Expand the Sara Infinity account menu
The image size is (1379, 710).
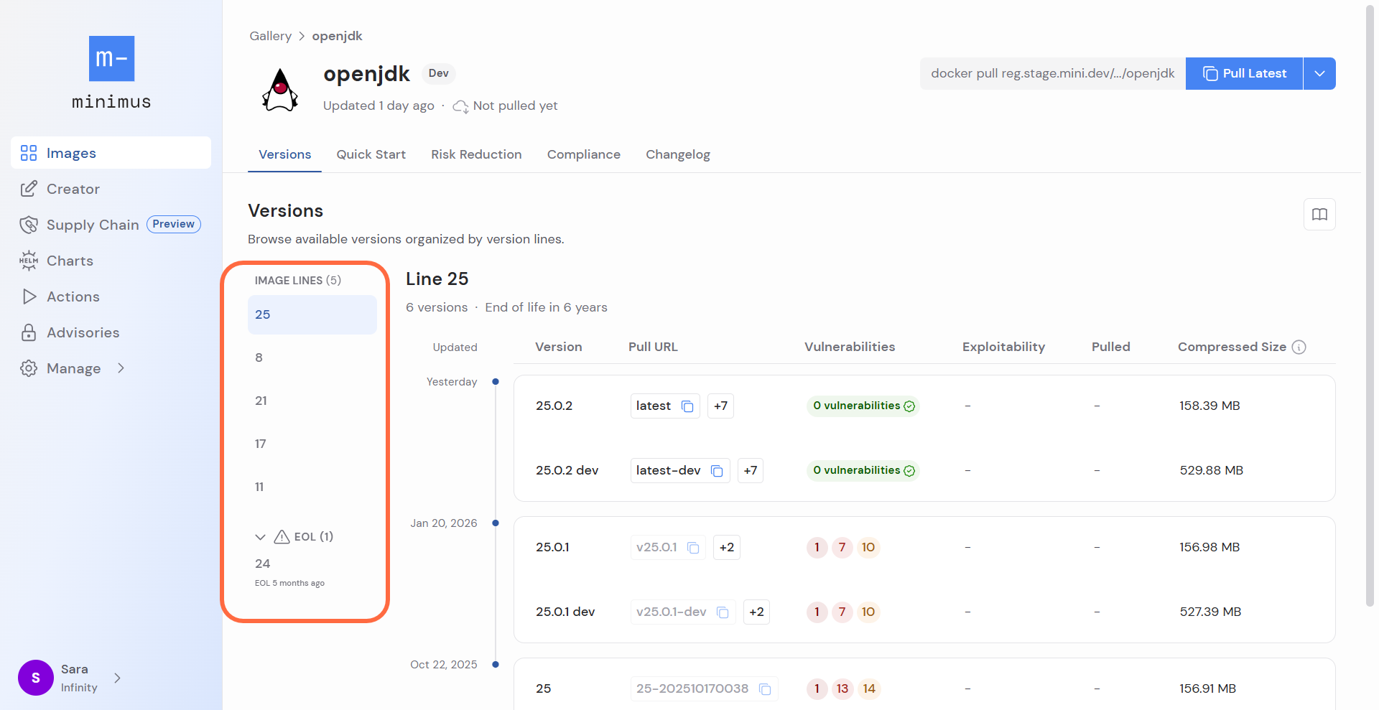pos(117,678)
